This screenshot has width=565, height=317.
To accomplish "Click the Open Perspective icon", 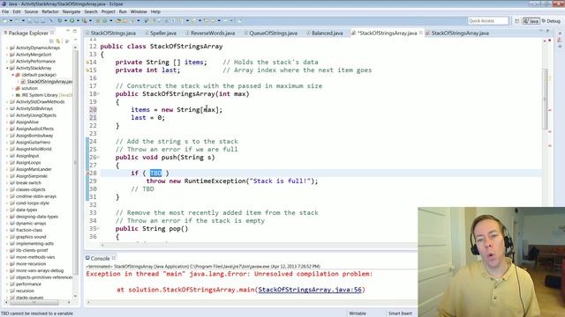I will click(517, 21).
